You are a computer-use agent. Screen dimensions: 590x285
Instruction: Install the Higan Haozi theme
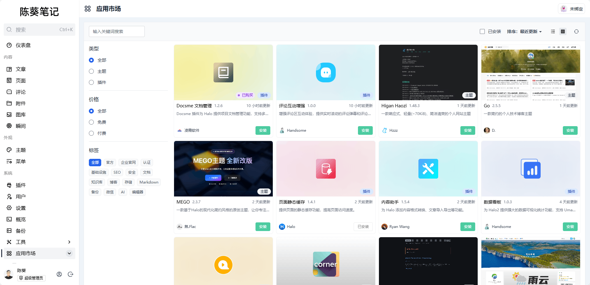click(x=467, y=130)
